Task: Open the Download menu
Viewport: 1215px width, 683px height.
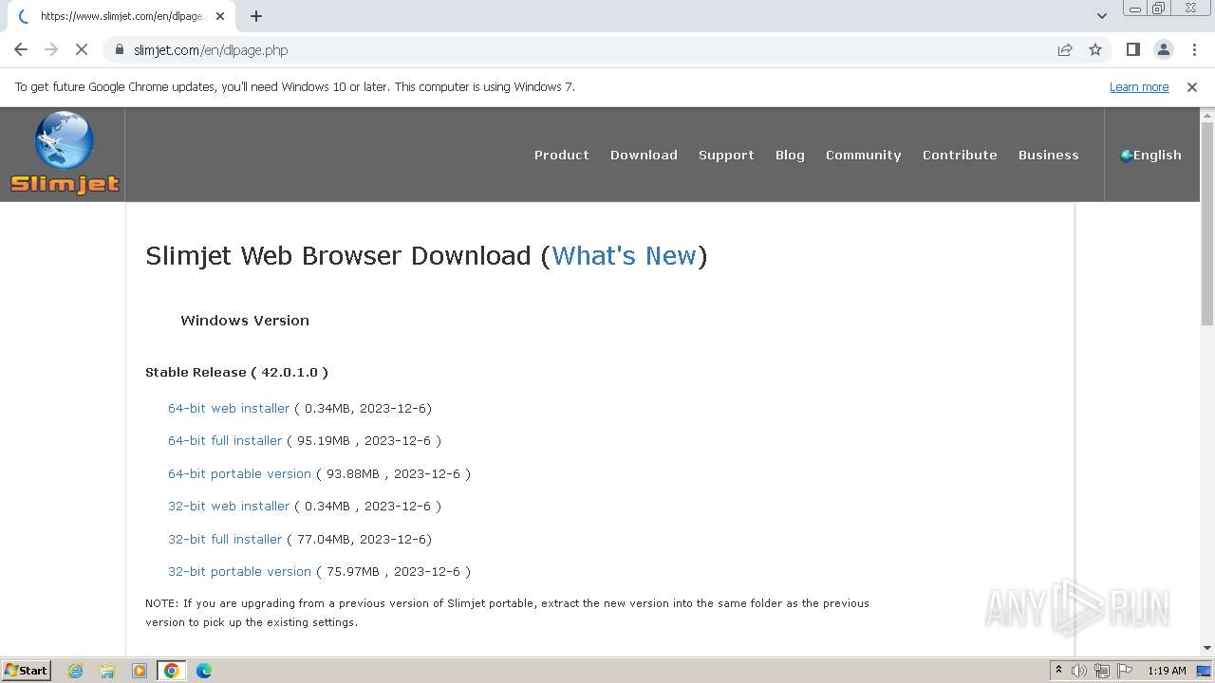Action: (644, 155)
